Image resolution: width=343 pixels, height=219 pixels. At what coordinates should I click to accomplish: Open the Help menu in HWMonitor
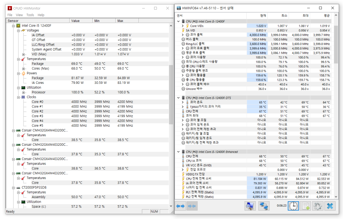(x=41, y=15)
